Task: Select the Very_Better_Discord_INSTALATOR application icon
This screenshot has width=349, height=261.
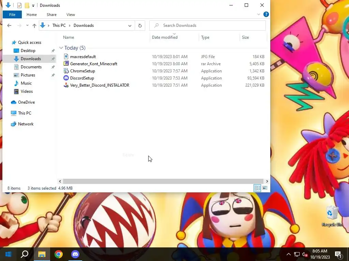Action: coord(66,85)
